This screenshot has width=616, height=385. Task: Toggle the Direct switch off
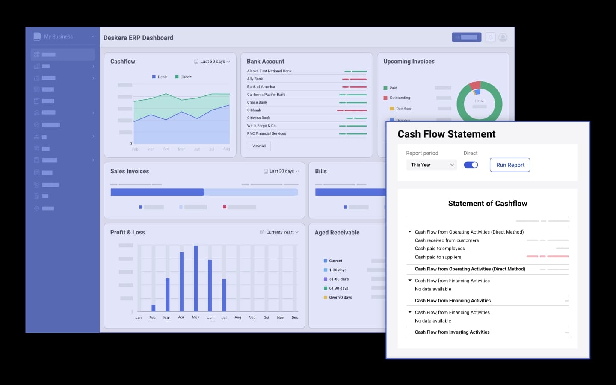pos(471,165)
